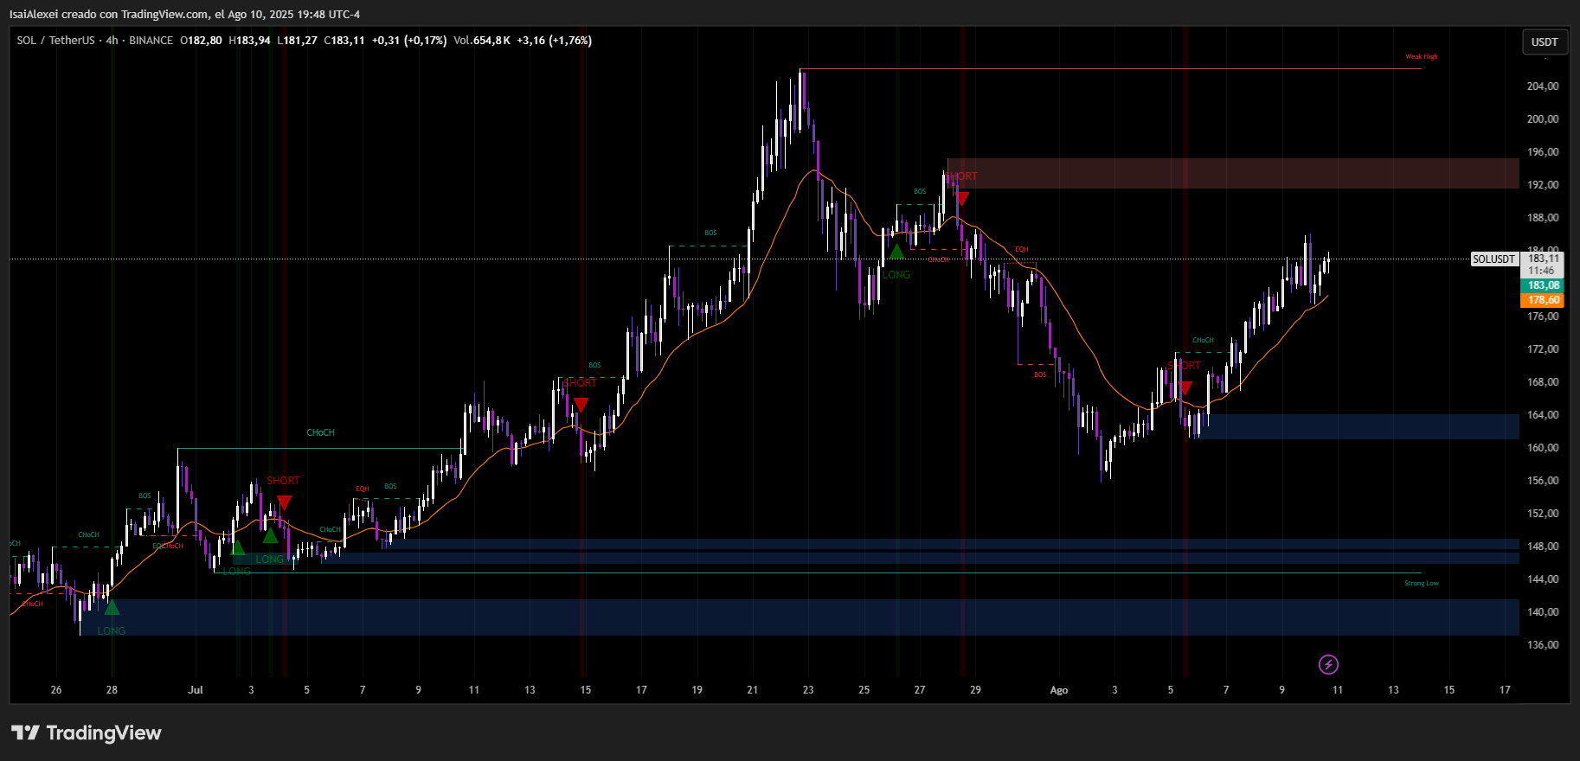Click the Weak High label

[x=1421, y=57]
